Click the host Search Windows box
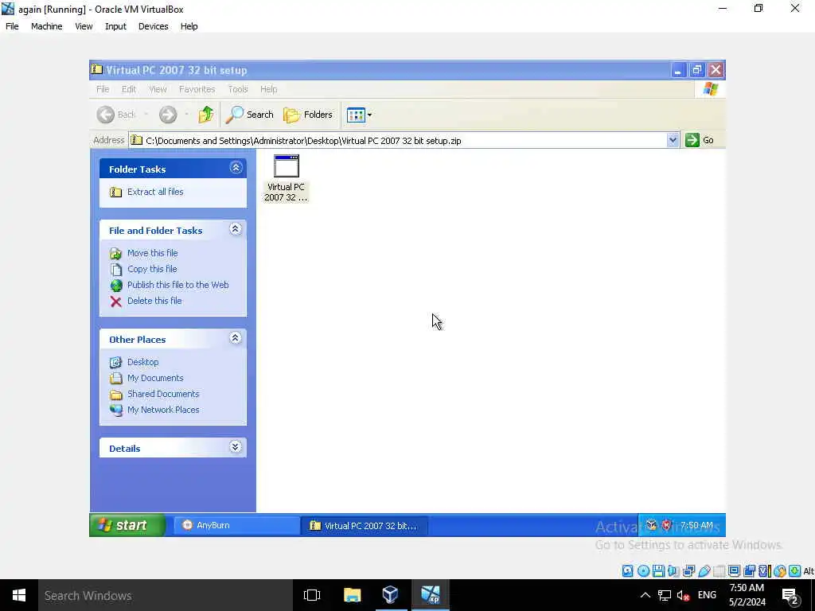This screenshot has height=611, width=815. pyautogui.click(x=166, y=595)
